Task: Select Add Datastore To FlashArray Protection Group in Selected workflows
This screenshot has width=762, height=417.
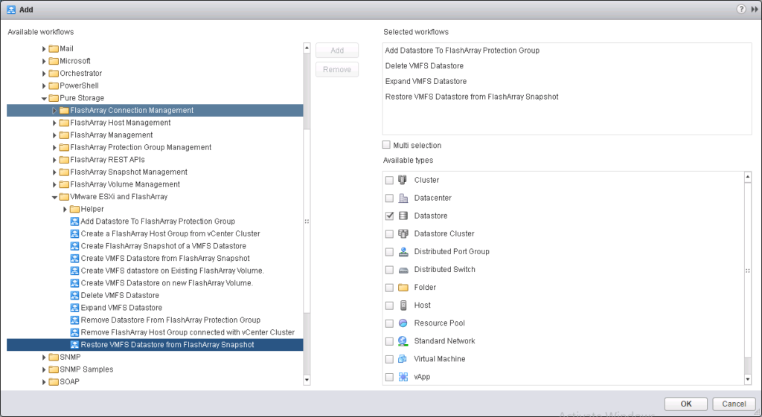Action: [462, 51]
